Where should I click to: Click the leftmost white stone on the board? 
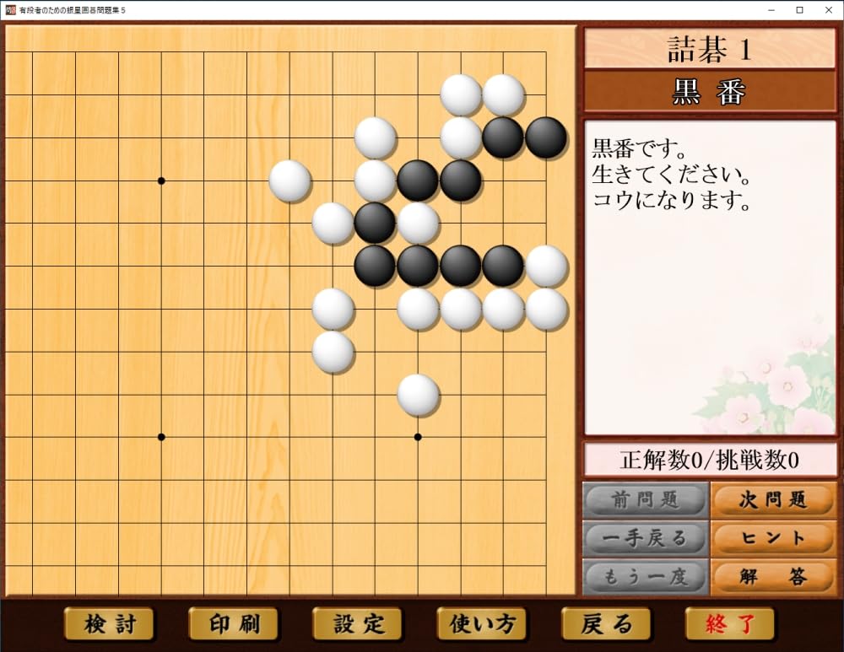coord(289,181)
